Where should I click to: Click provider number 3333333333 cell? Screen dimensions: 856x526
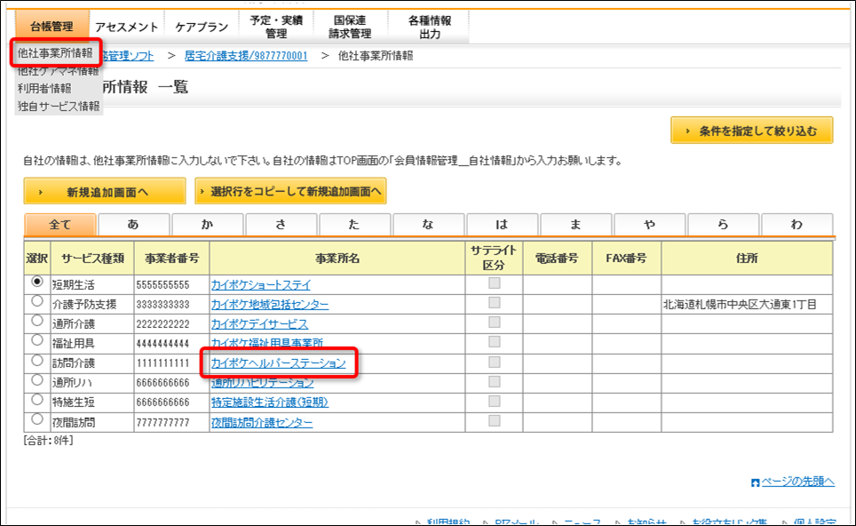click(172, 304)
